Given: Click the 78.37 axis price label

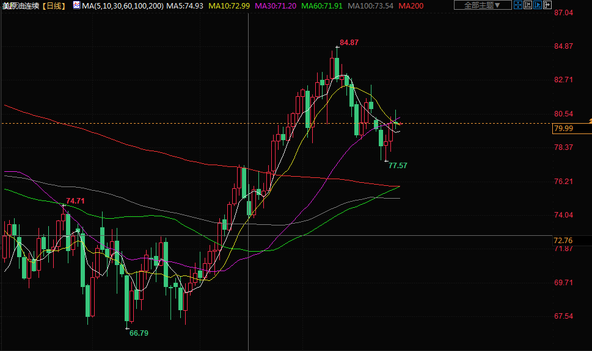Looking at the screenshot, I should [x=564, y=147].
